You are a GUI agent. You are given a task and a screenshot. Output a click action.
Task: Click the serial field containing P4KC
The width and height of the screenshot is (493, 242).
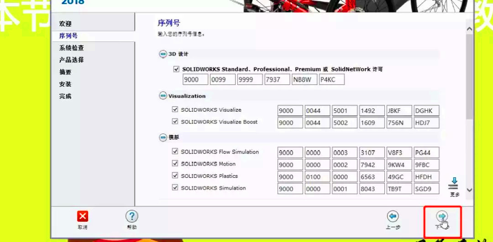pos(332,79)
